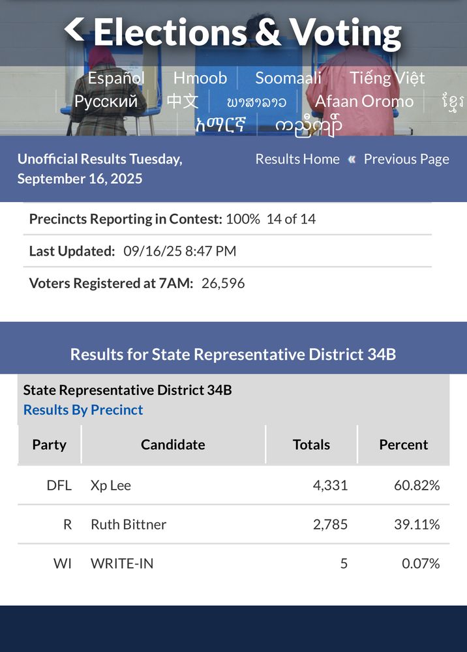Choose Soomaali from the language list

click(x=288, y=78)
